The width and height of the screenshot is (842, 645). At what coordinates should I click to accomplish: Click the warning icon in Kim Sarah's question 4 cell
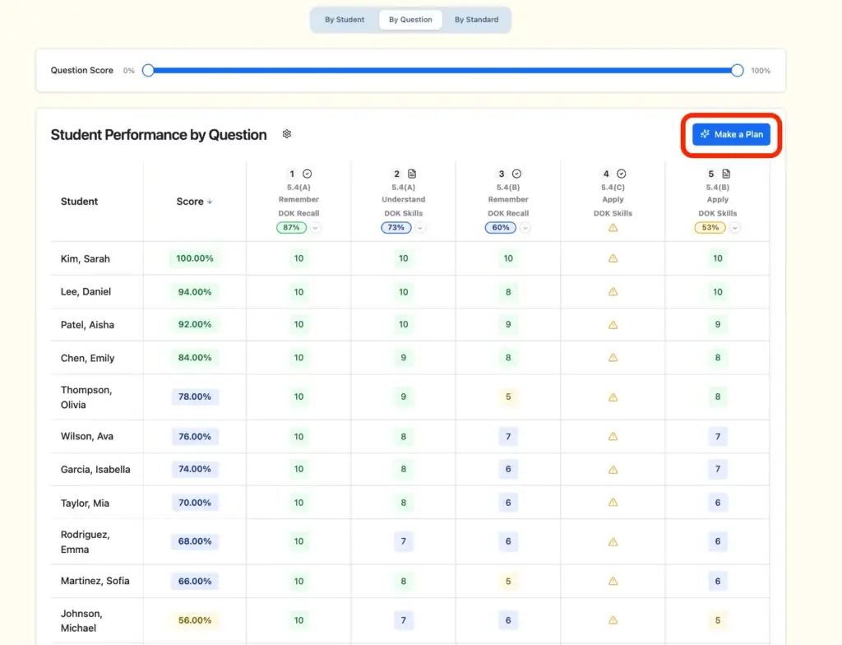[613, 258]
